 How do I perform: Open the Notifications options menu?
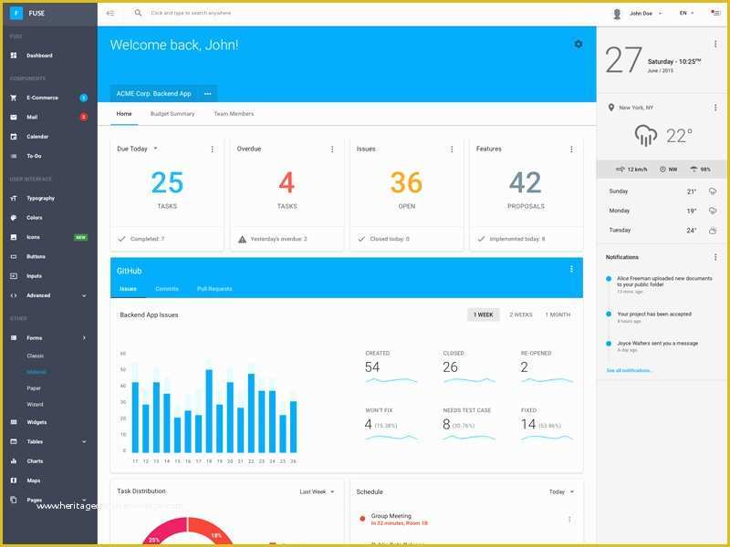715,257
